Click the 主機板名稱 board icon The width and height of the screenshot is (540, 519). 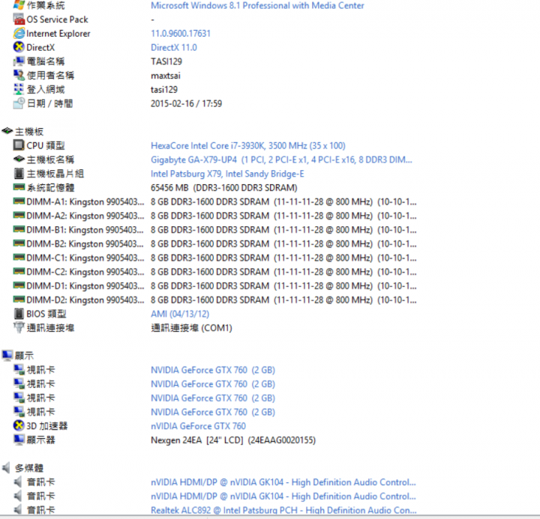(19, 159)
